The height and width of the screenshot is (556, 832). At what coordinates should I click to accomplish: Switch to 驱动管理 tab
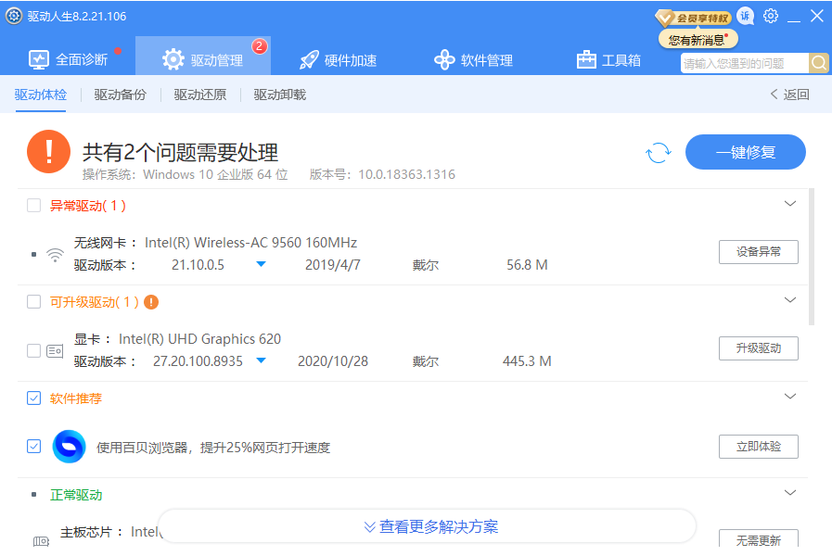coord(203,56)
